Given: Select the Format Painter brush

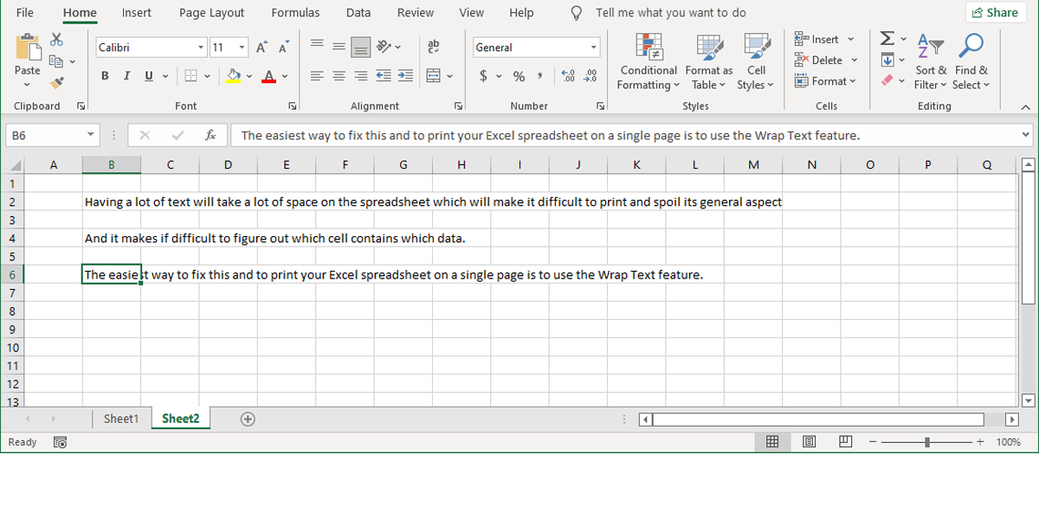Looking at the screenshot, I should point(57,83).
